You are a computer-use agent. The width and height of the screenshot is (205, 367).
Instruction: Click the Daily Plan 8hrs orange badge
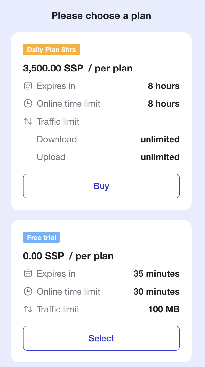(x=51, y=50)
